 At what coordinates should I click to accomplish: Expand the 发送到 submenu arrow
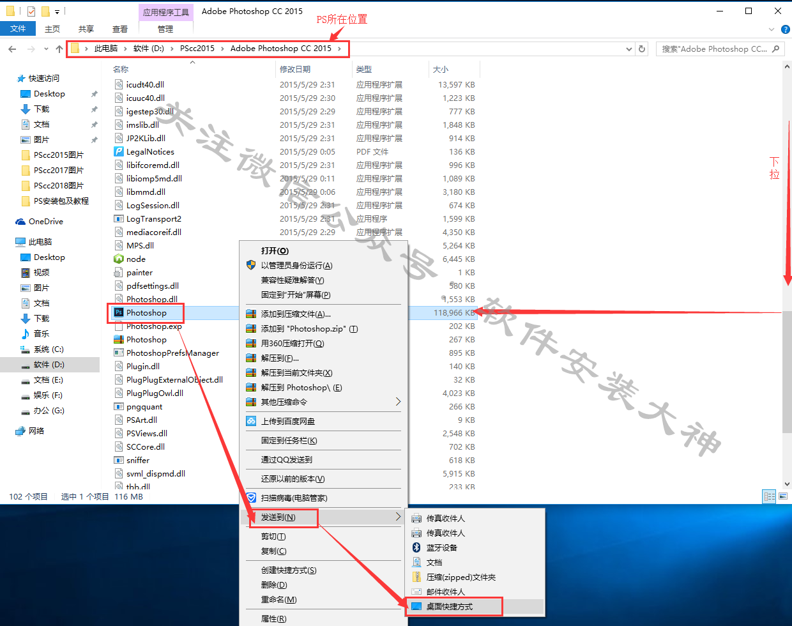398,517
